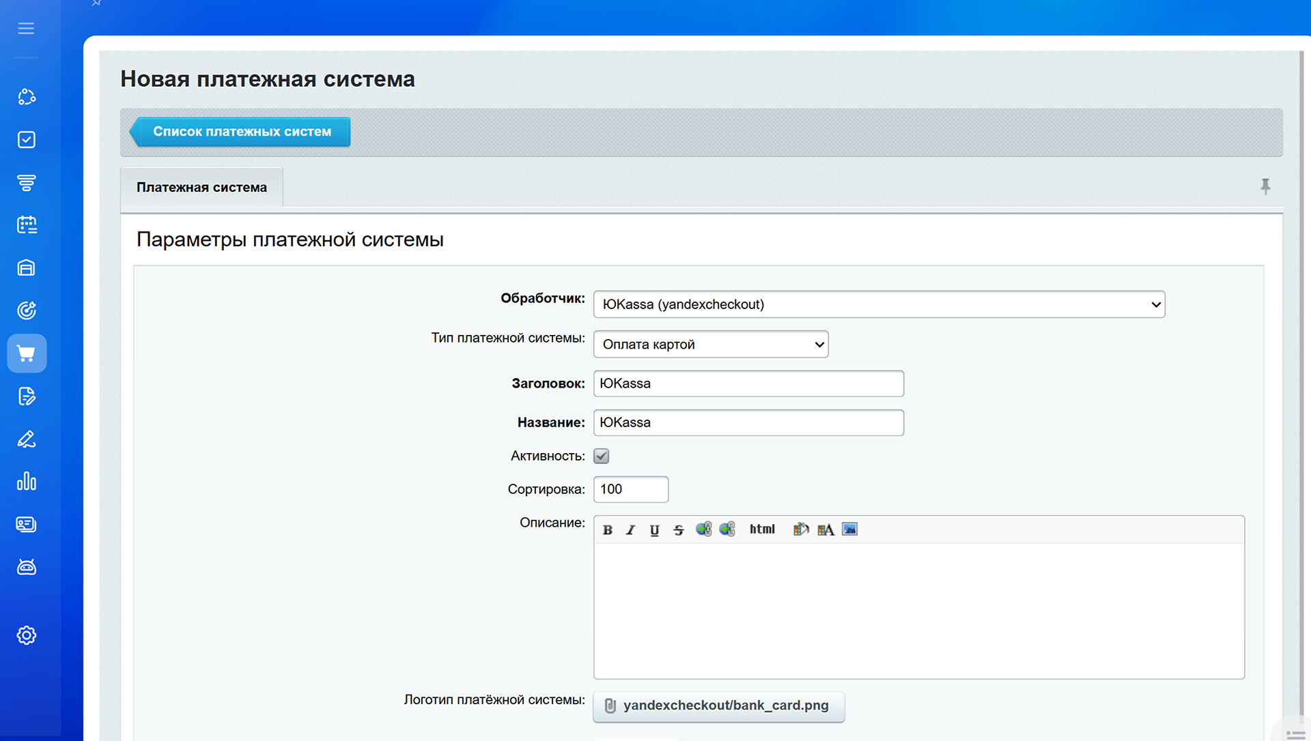
Task: Apply bold formatting in description editor
Action: pos(607,529)
